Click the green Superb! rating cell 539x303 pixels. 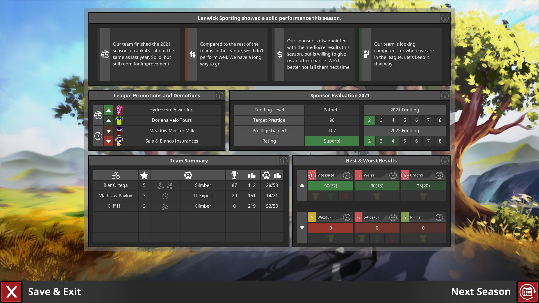click(332, 141)
